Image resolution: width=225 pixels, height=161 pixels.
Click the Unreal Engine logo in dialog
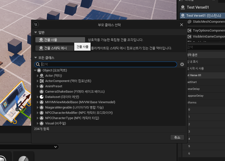[x=36, y=24]
